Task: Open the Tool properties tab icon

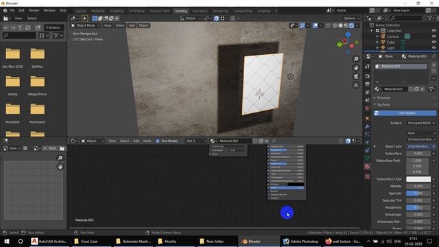Action: click(368, 67)
